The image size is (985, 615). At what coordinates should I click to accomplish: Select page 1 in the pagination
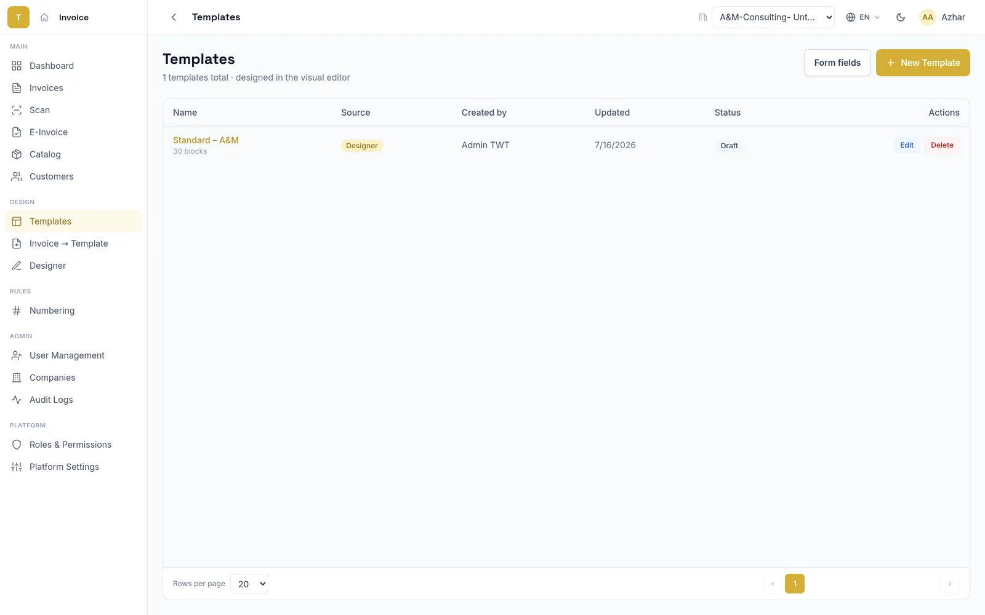[x=795, y=584]
